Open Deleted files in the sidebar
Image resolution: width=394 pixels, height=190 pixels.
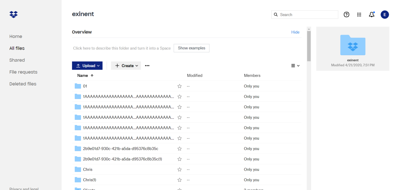point(23,84)
